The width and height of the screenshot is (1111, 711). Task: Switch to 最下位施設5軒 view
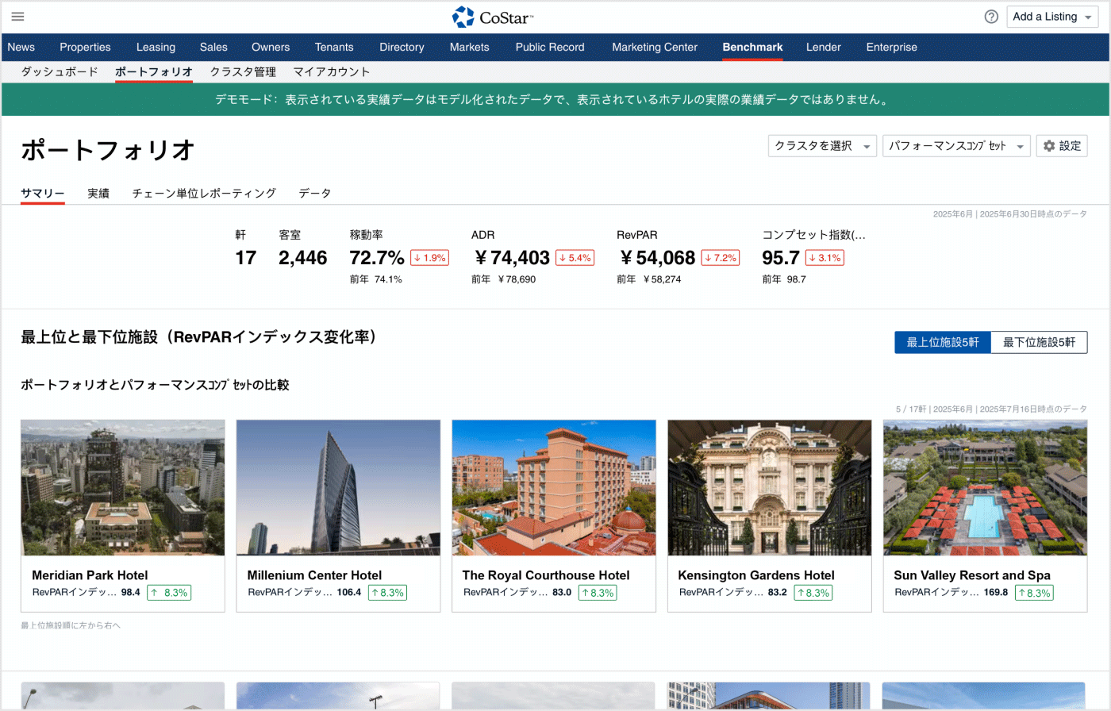point(1039,342)
